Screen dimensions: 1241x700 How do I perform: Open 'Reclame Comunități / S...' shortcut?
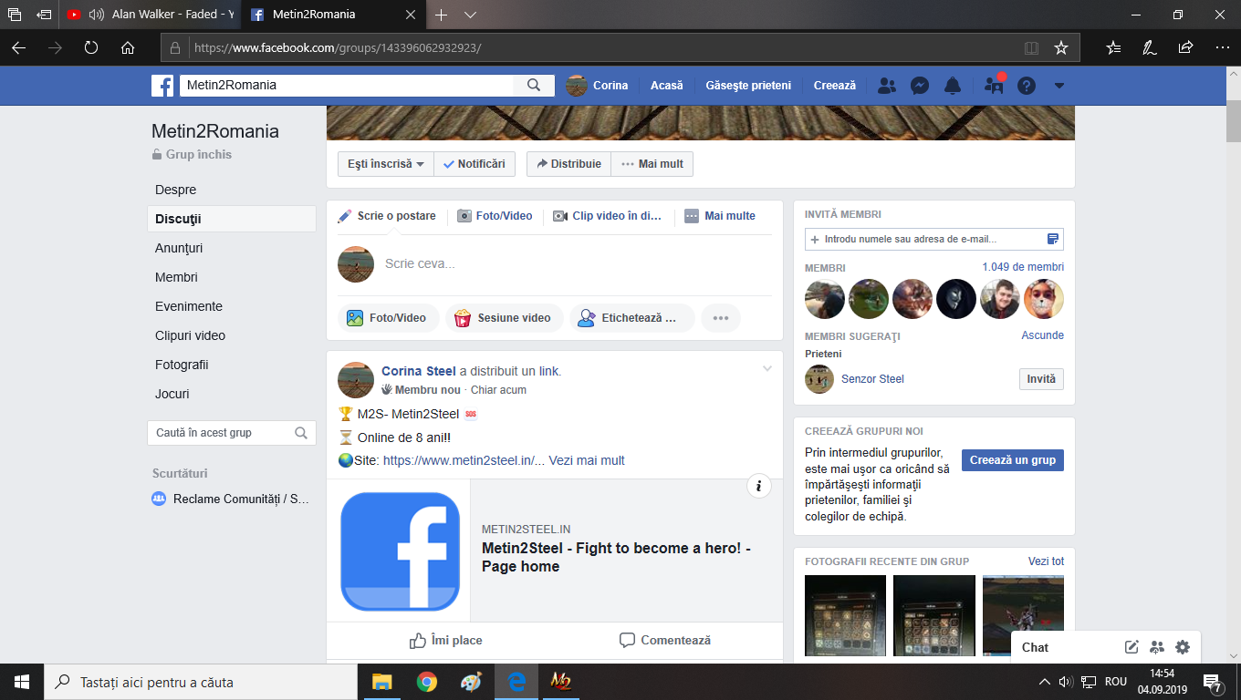tap(232, 499)
